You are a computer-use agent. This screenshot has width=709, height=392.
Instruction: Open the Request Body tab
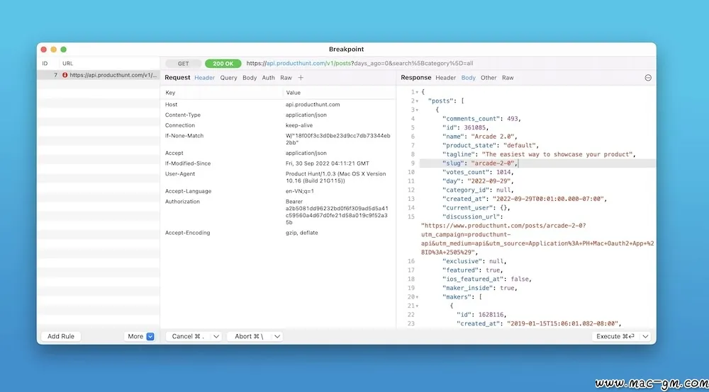tap(249, 78)
